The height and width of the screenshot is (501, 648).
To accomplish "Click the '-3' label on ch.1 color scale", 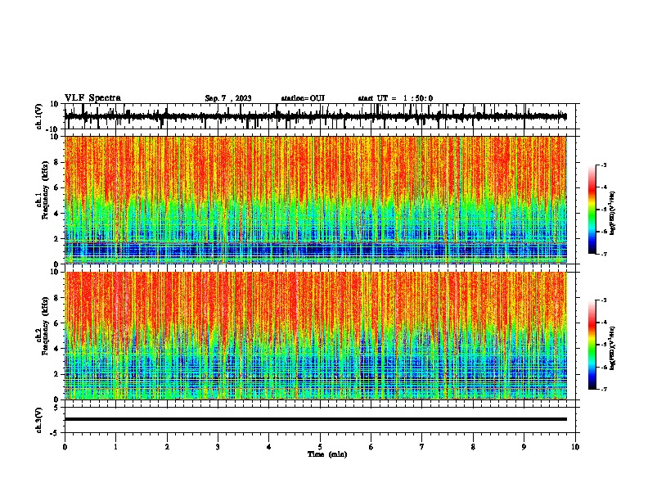I will pos(604,165).
